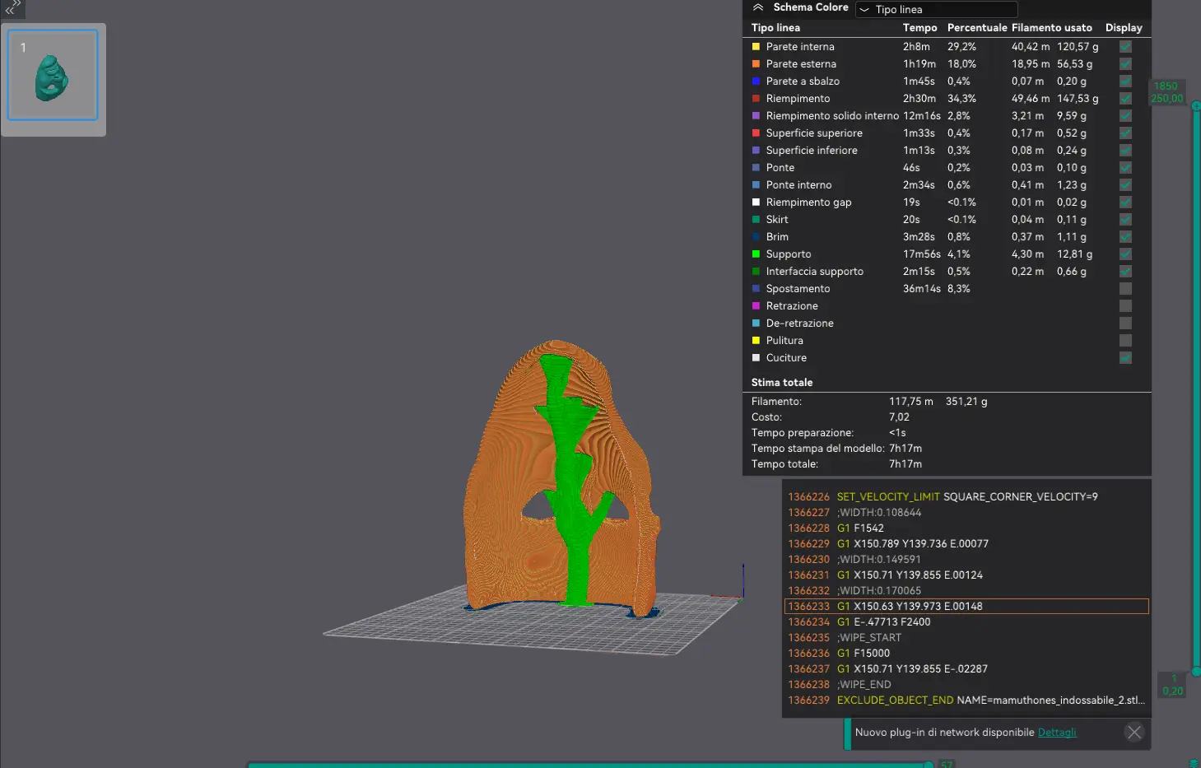Viewport: 1201px width, 768px height.
Task: Select G-code line 1366238 WIPE_END
Action: [x=966, y=685]
